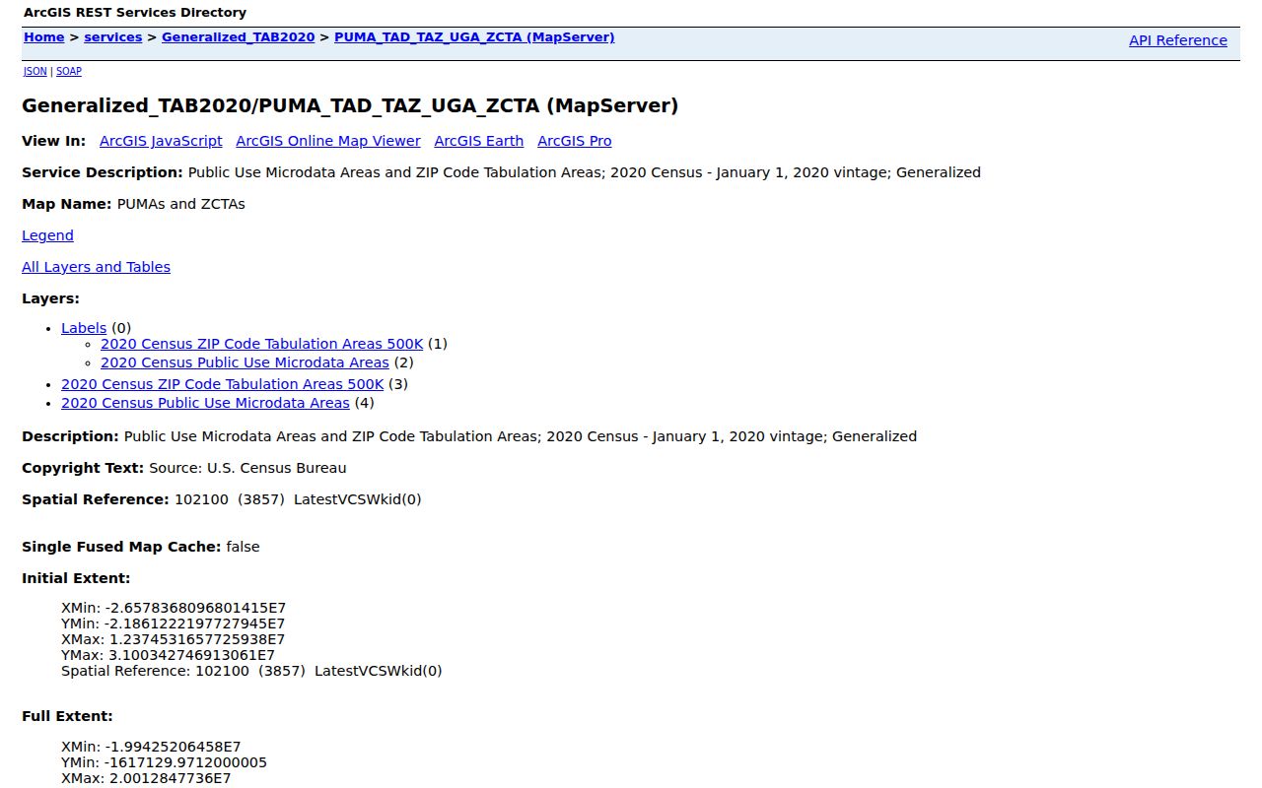Image resolution: width=1262 pixels, height=788 pixels.
Task: Open the Labels layer (0)
Action: click(x=84, y=328)
